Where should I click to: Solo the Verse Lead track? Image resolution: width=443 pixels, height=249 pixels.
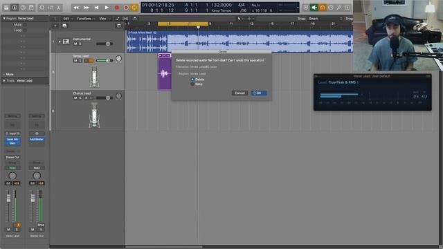(80, 61)
